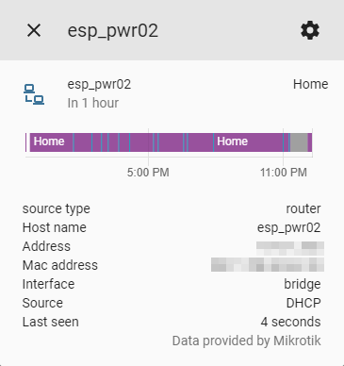Click the Last seen 4 seconds value
344x366 pixels.
[x=290, y=322]
